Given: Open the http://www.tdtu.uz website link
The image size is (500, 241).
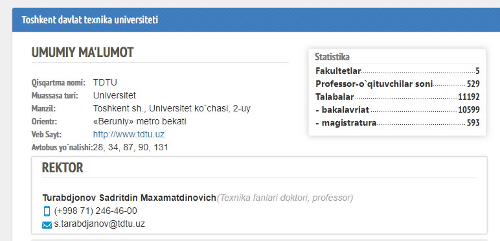Looking at the screenshot, I should click(x=129, y=134).
